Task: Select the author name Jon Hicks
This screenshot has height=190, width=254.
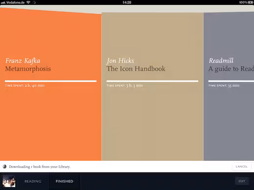Action: [x=120, y=61]
